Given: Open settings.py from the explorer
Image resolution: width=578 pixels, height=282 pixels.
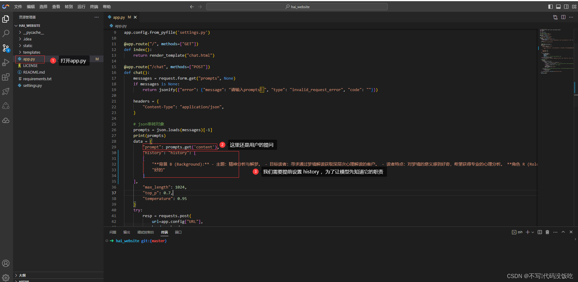Looking at the screenshot, I should [32, 86].
